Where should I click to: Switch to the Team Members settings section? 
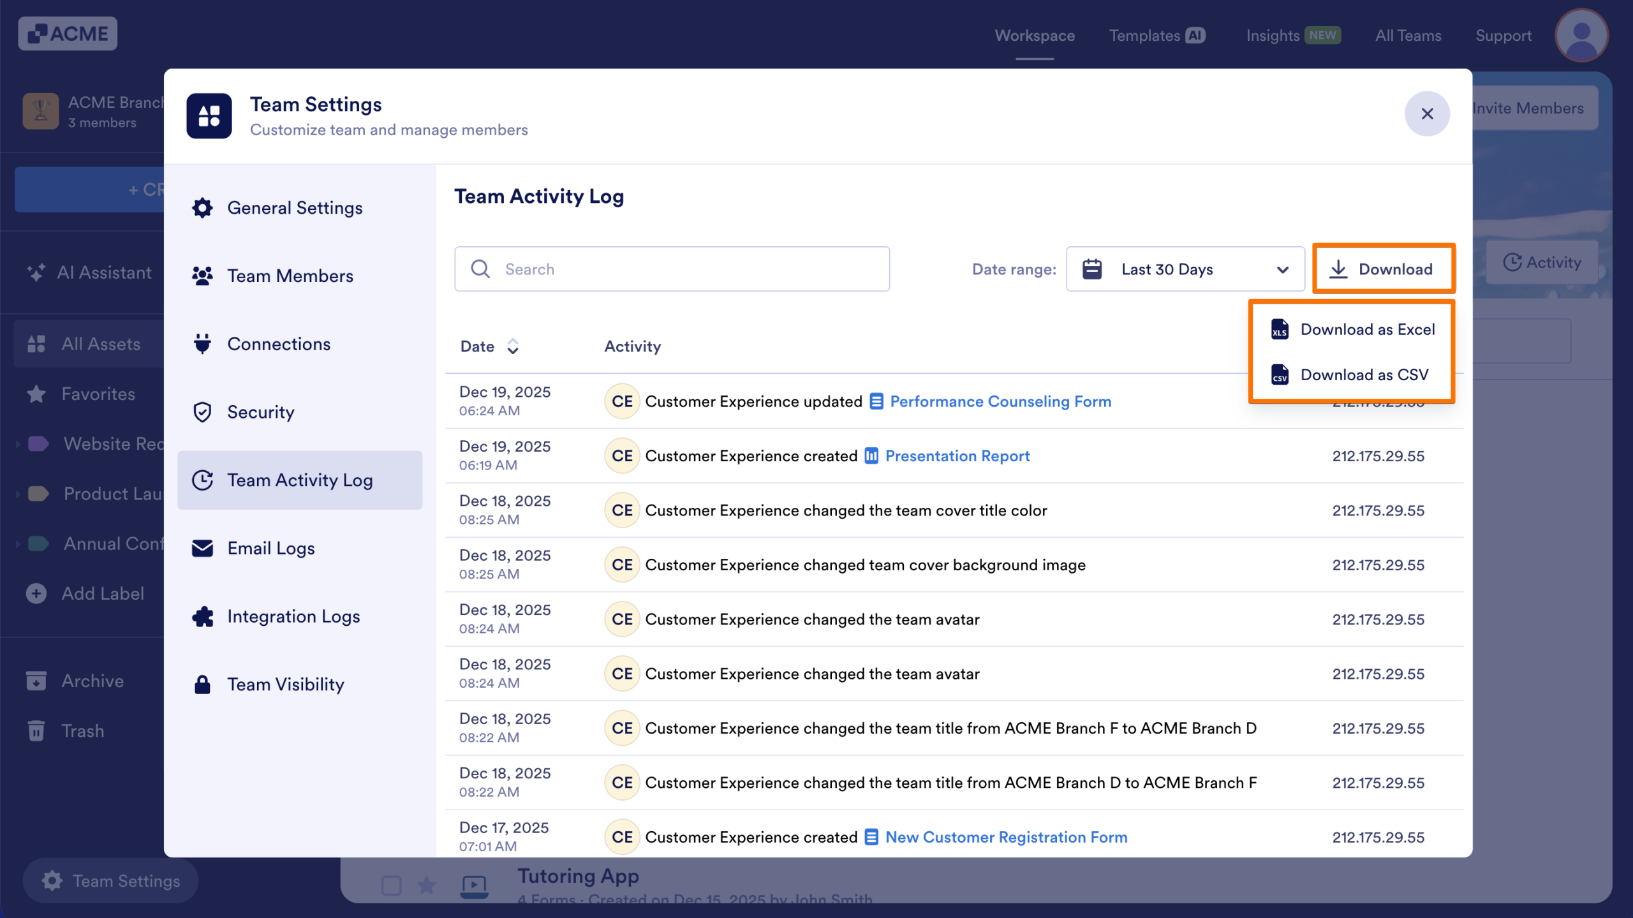290,276
